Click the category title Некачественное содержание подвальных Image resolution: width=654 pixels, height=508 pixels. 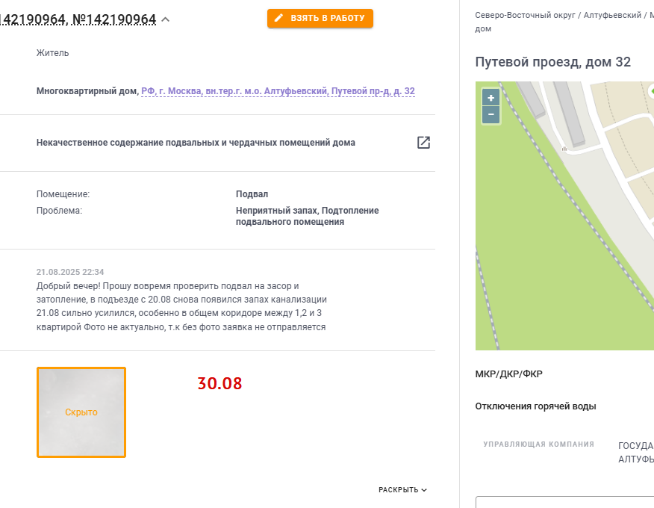click(x=196, y=143)
